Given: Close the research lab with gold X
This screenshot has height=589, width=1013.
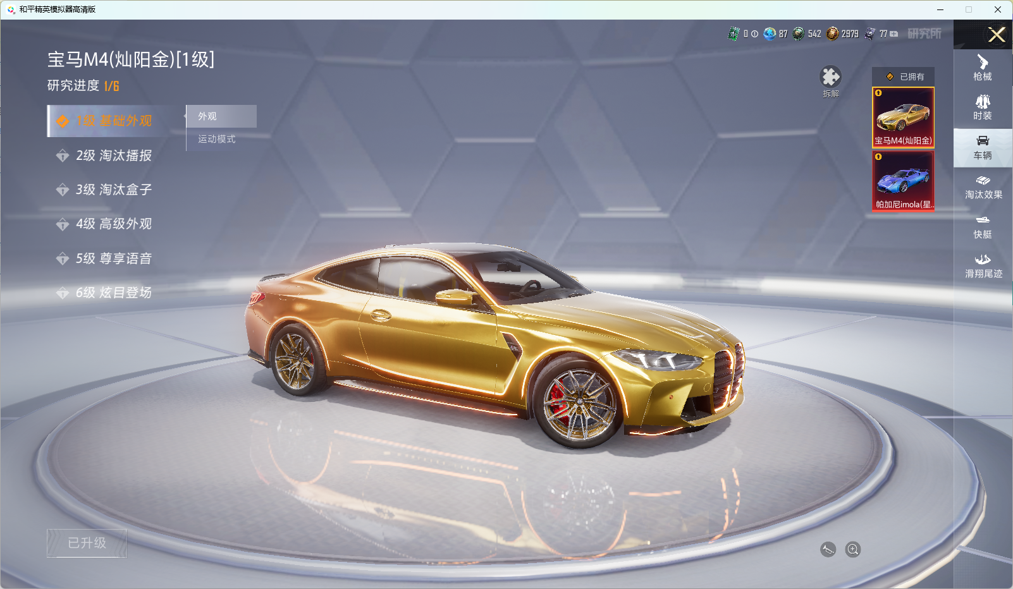Looking at the screenshot, I should click(x=997, y=35).
